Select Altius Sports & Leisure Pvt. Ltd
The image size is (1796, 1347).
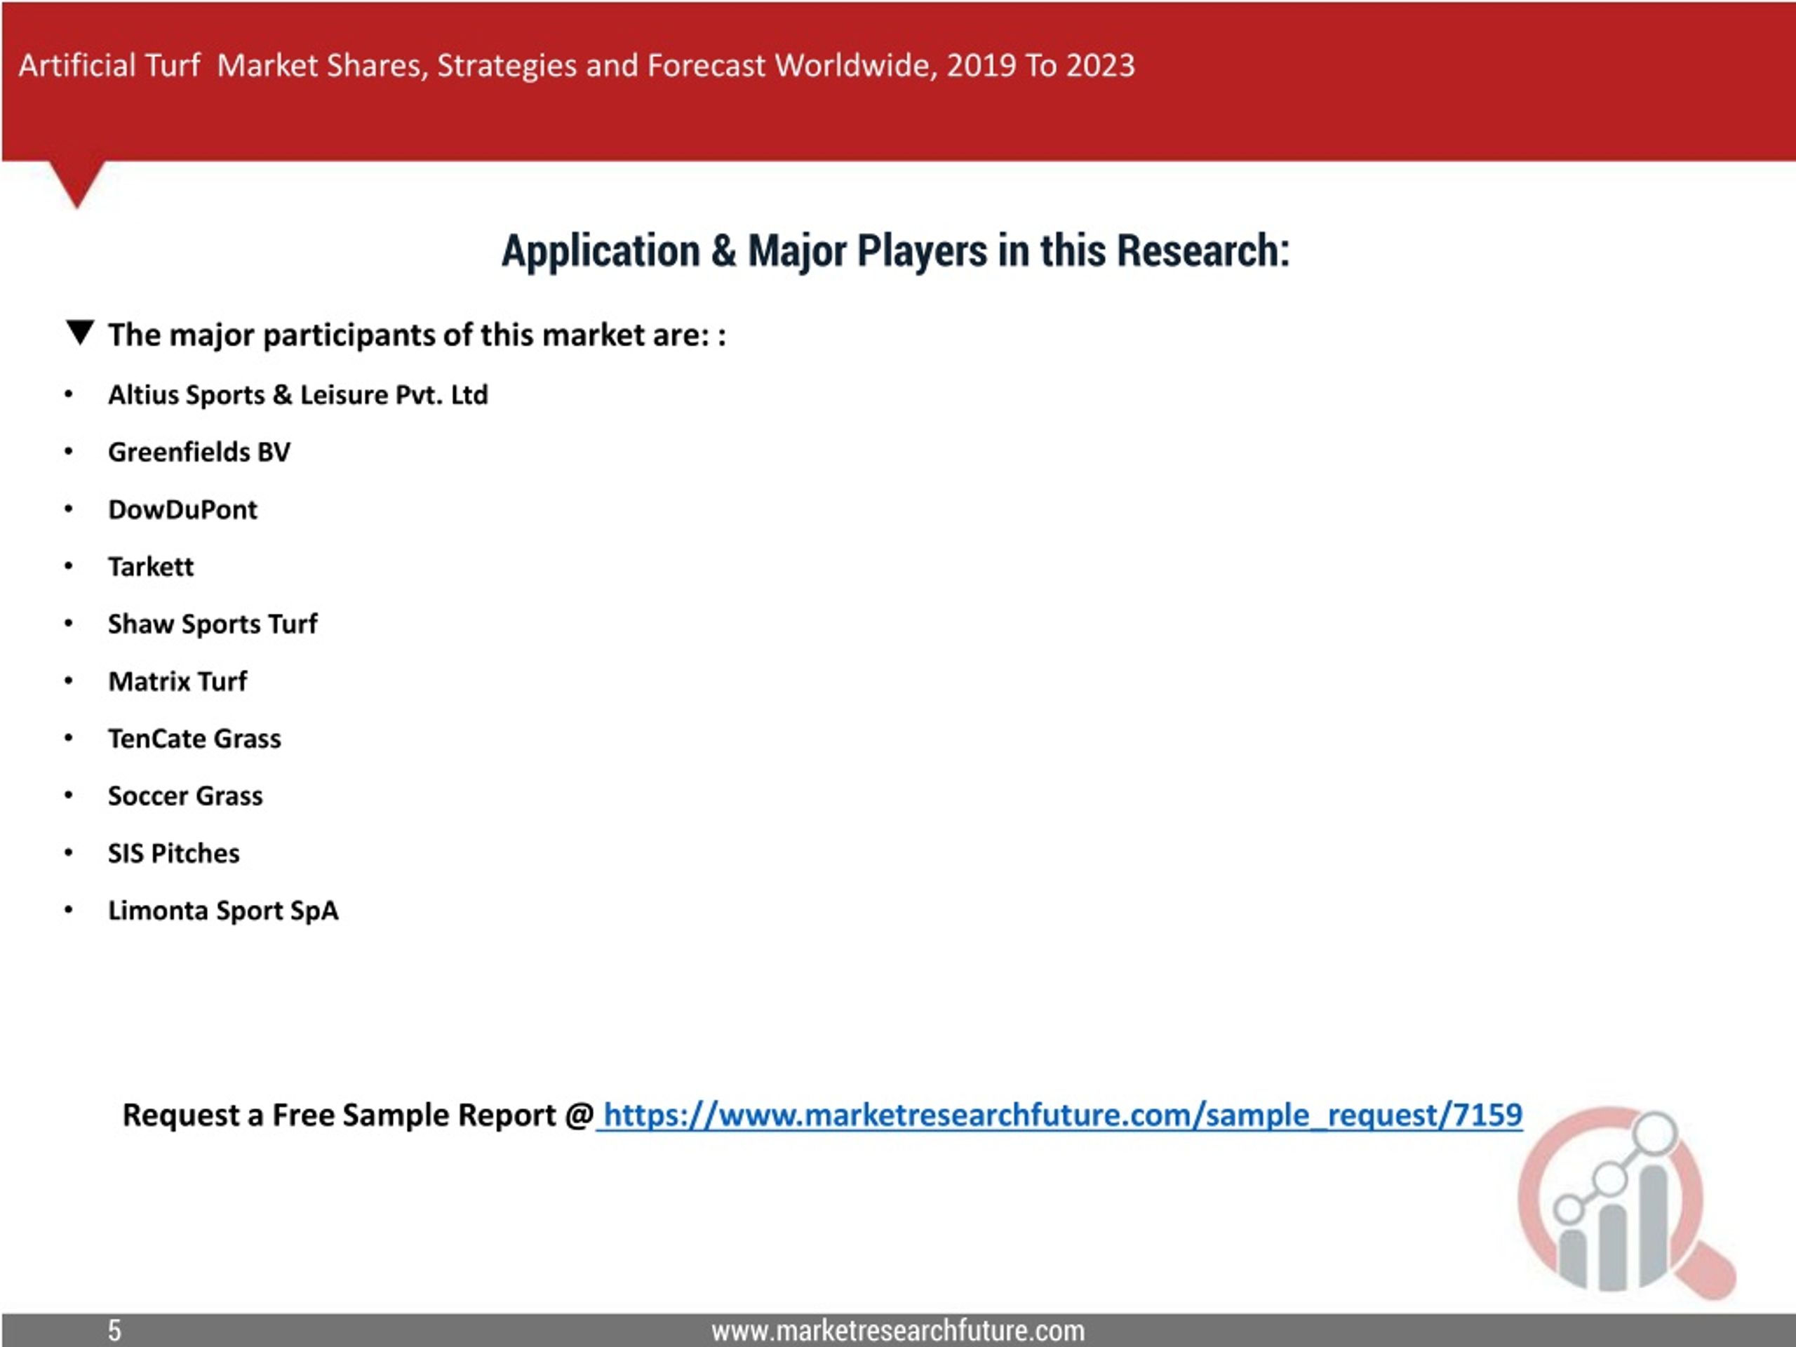(298, 396)
